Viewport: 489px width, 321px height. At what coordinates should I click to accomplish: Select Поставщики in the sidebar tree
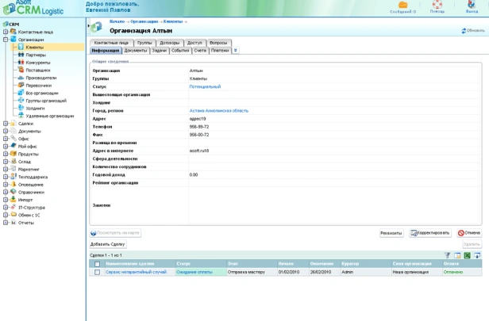pos(37,70)
